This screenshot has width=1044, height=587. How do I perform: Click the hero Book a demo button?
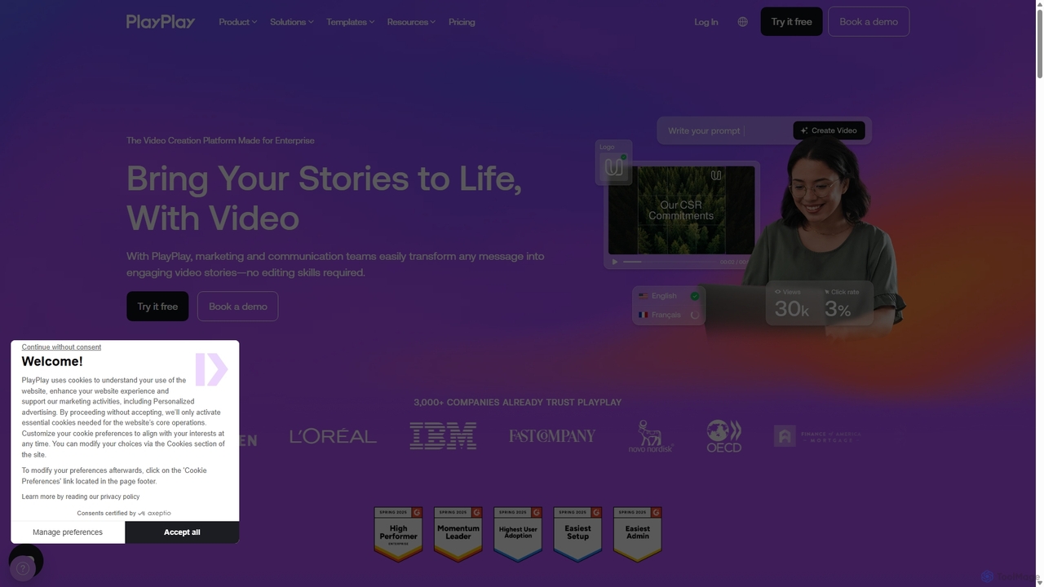pos(238,307)
